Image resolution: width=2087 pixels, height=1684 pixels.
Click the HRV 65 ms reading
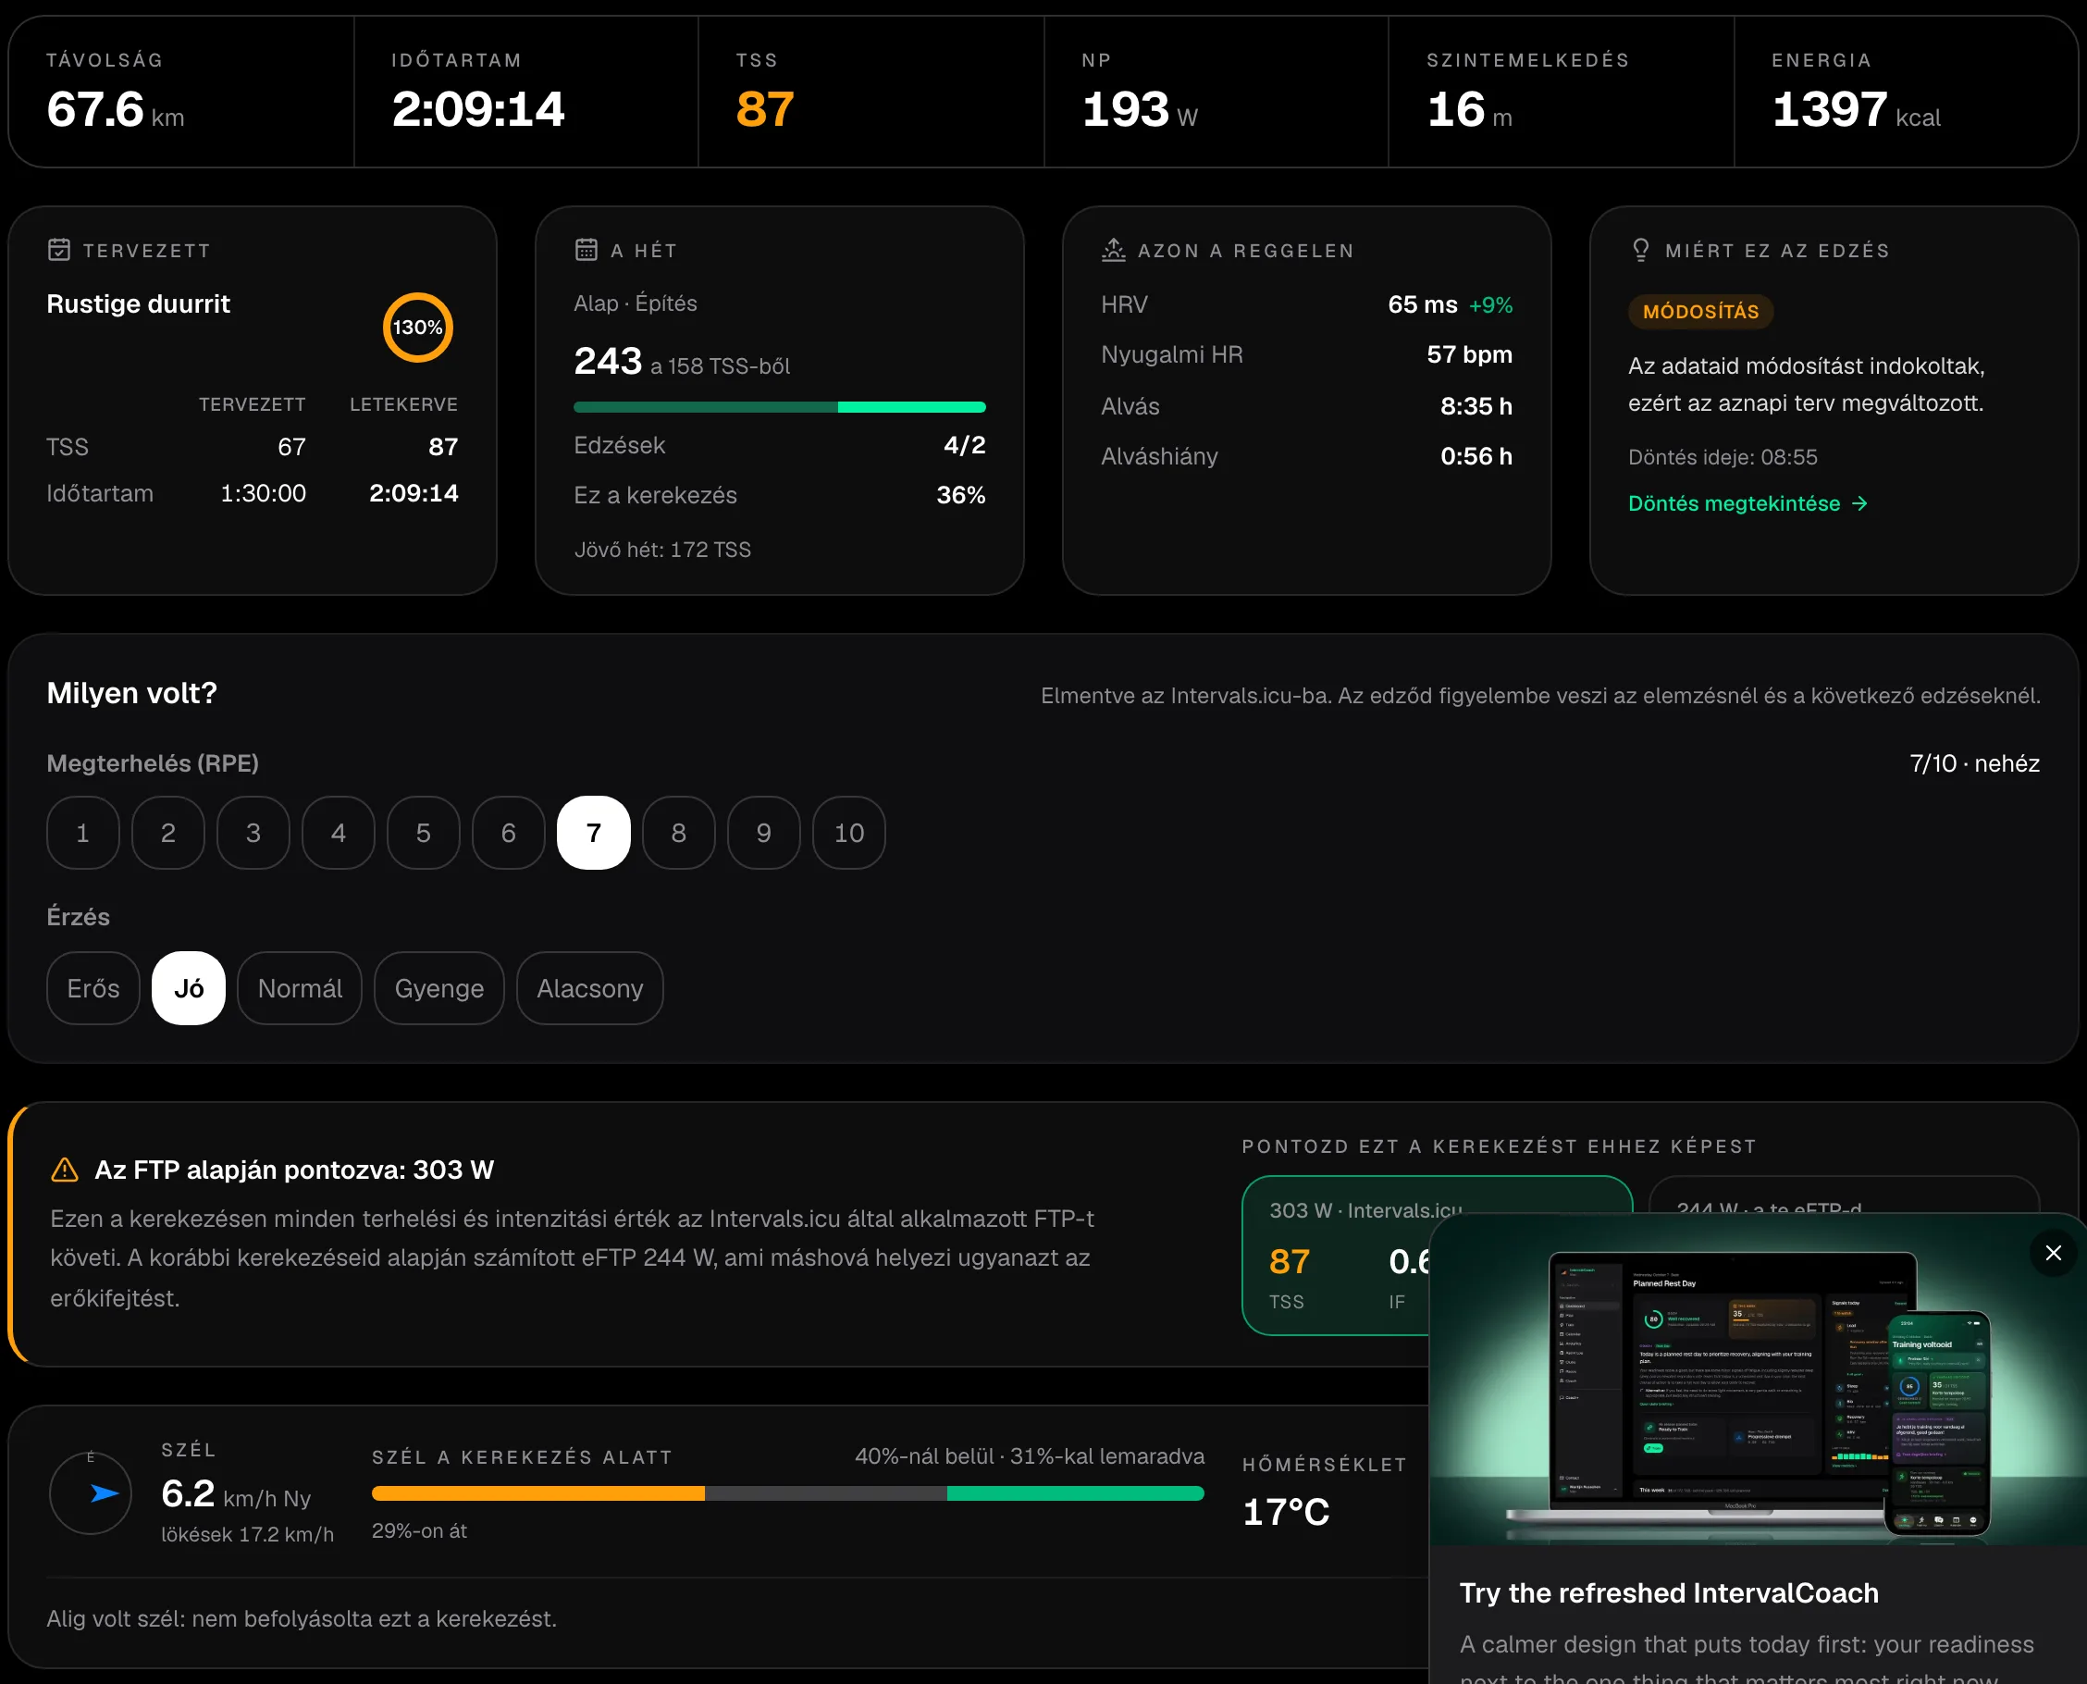pos(1422,304)
